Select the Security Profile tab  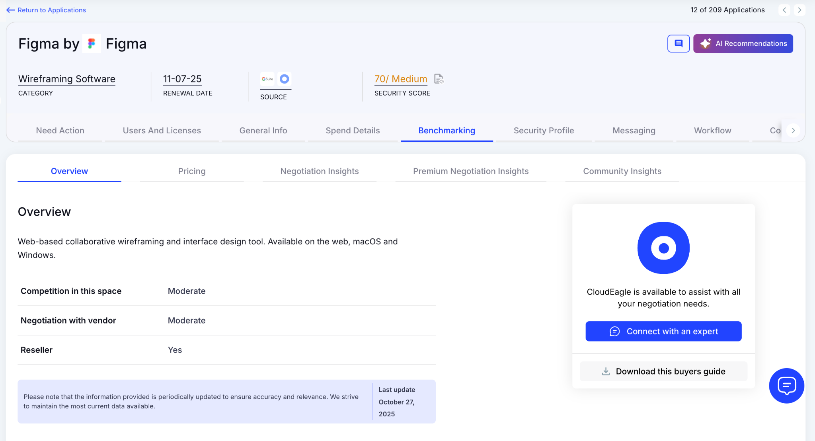(543, 131)
